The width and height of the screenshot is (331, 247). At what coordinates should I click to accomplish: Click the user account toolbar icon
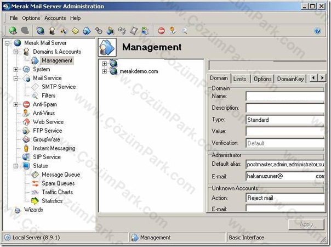click(x=52, y=31)
